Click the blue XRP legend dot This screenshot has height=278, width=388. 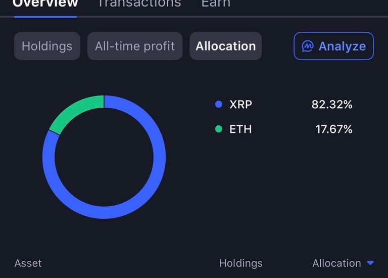point(219,105)
